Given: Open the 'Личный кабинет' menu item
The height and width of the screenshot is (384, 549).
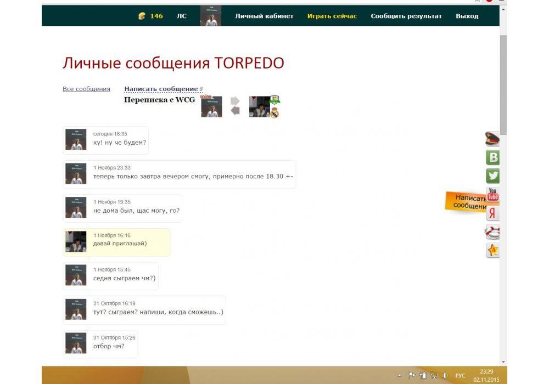Looking at the screenshot, I should [264, 16].
